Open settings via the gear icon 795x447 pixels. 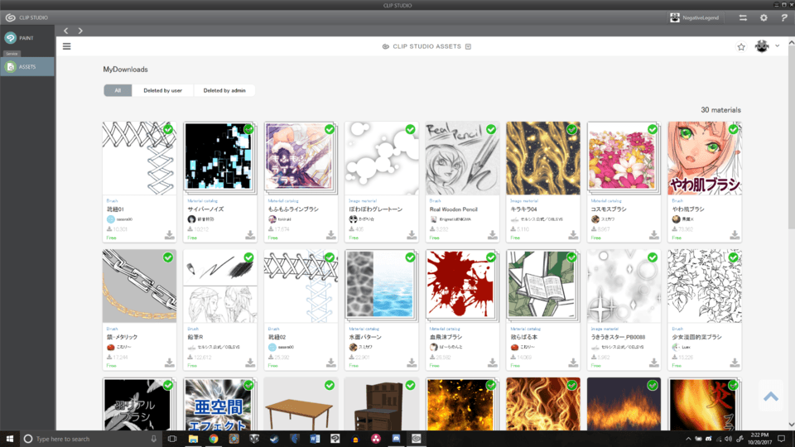coord(764,17)
